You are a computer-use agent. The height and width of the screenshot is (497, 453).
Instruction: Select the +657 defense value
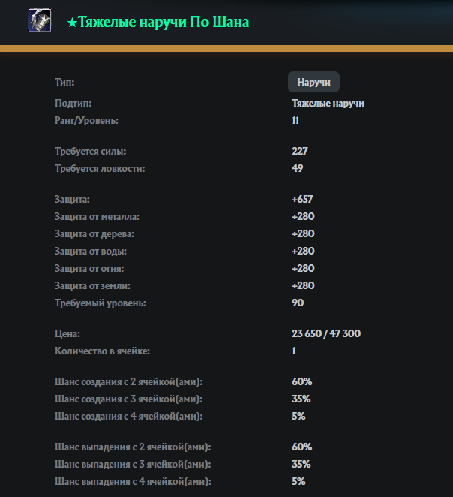[x=302, y=199]
